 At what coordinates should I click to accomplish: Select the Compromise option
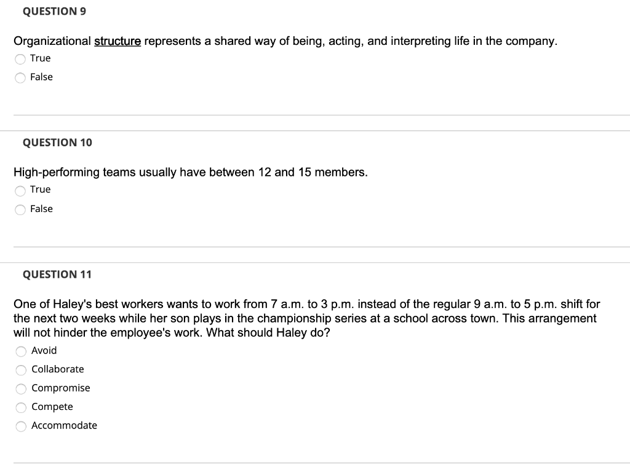pyautogui.click(x=21, y=388)
